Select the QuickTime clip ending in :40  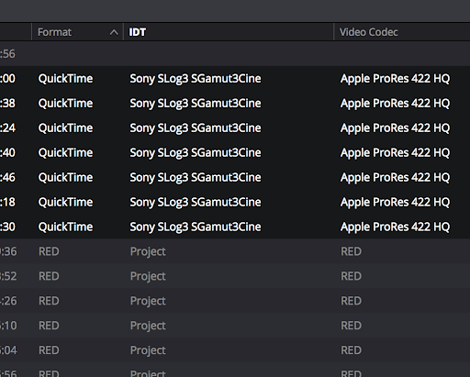[235, 152]
